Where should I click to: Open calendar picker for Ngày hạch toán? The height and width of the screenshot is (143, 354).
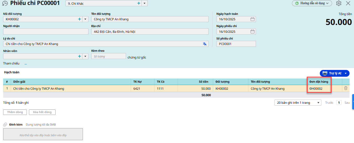(x=252, y=19)
